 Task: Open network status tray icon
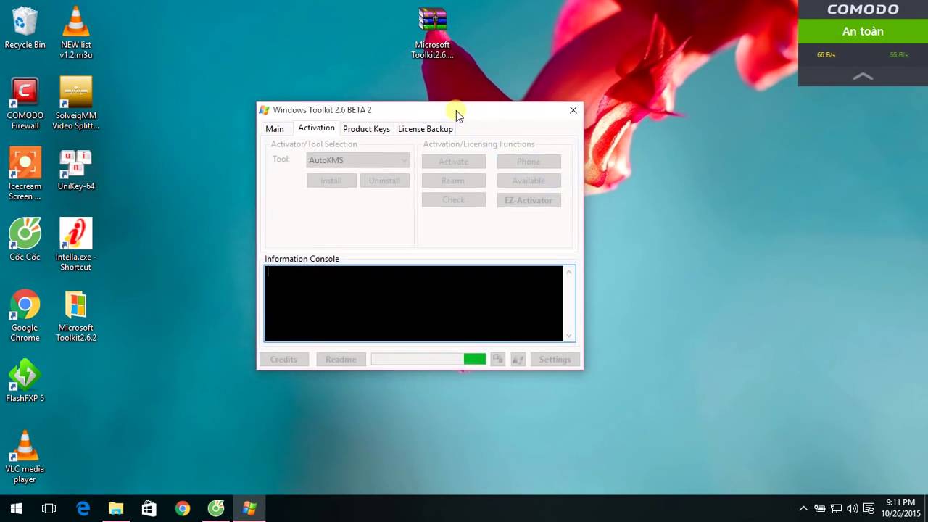(x=836, y=509)
